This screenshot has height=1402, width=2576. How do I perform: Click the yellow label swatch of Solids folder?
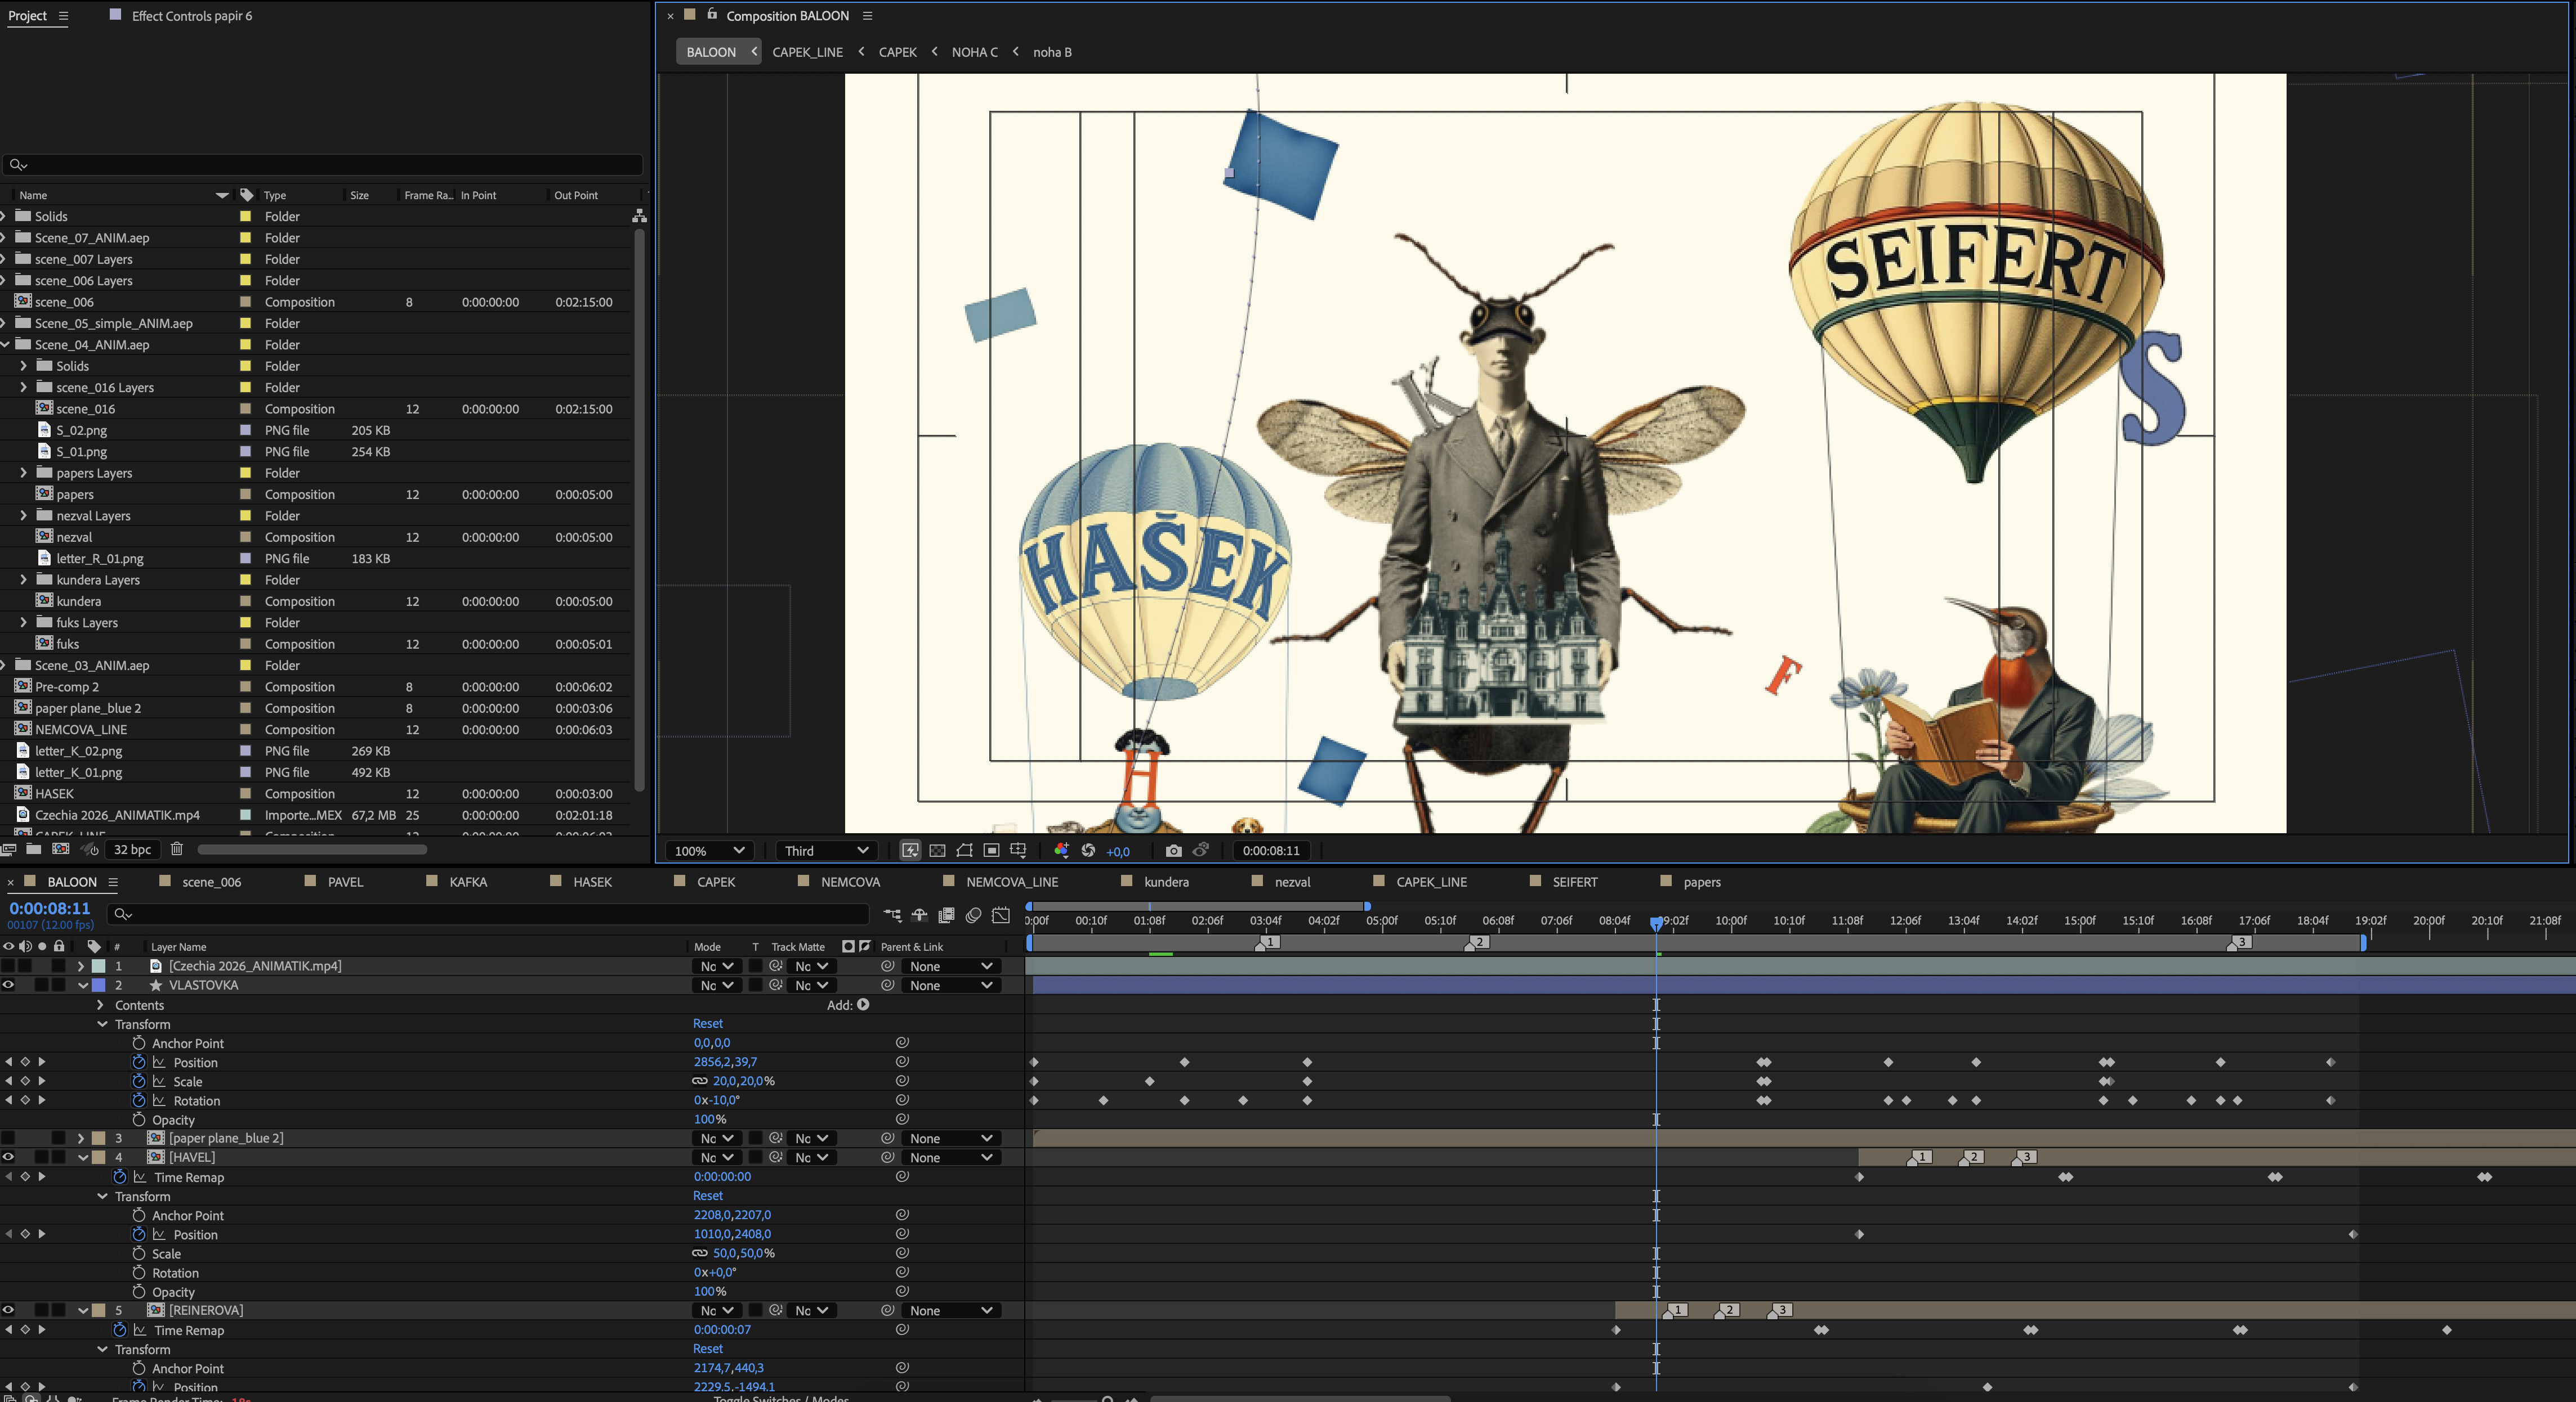point(245,216)
